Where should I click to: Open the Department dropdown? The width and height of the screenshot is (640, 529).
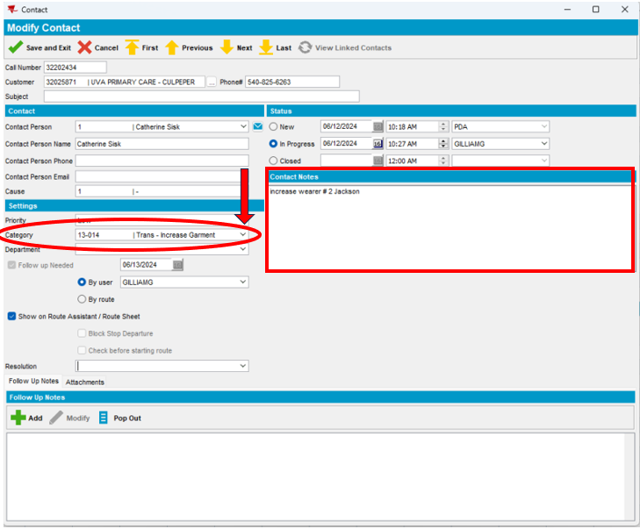(x=243, y=249)
